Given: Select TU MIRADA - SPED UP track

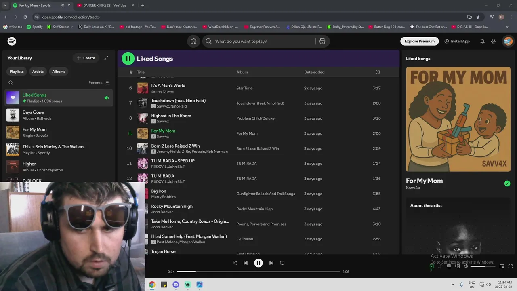Looking at the screenshot, I should [x=173, y=161].
